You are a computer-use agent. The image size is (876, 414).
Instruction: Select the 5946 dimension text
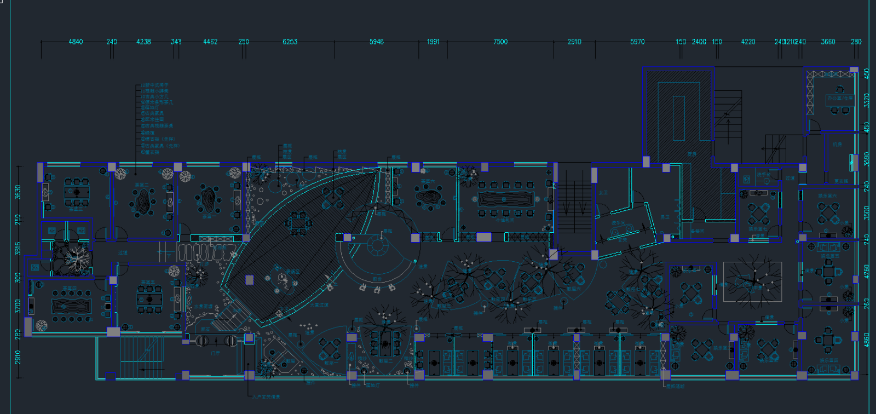[377, 42]
